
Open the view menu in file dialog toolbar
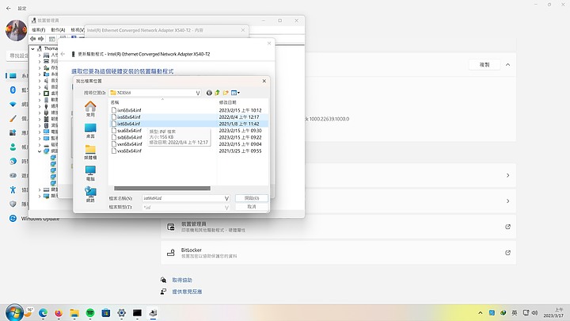coord(235,93)
